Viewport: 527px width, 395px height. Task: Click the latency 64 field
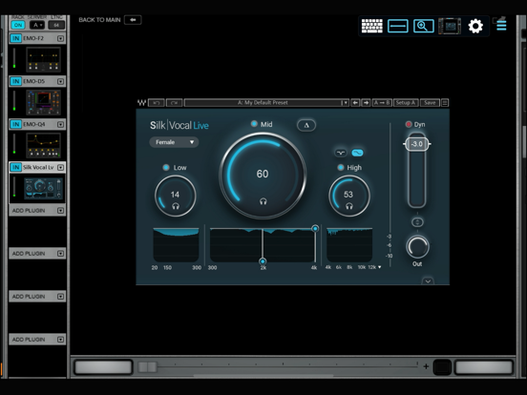point(56,25)
